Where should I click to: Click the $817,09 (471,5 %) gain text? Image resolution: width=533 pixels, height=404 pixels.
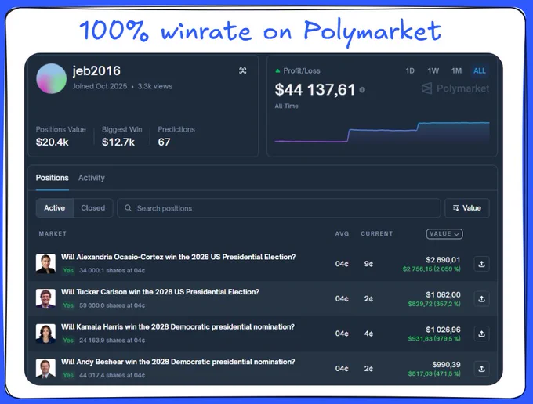pos(434,374)
